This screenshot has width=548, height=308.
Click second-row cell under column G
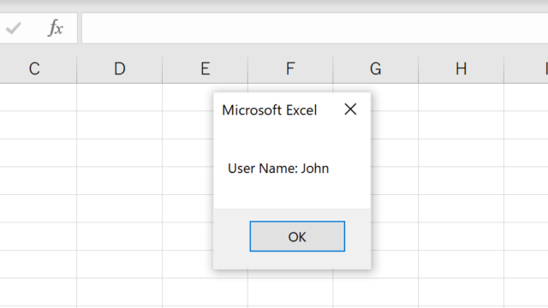coord(395,125)
